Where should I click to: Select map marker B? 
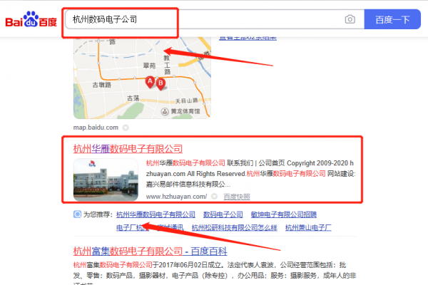pyautogui.click(x=160, y=84)
